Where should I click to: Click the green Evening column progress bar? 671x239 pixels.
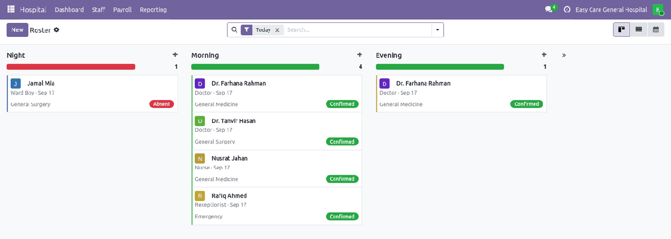(440, 66)
